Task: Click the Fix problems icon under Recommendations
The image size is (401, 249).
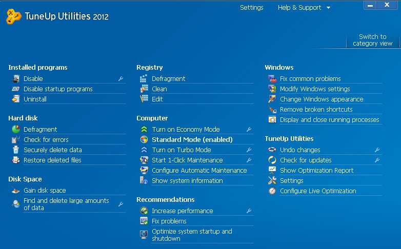Action: pos(144,221)
